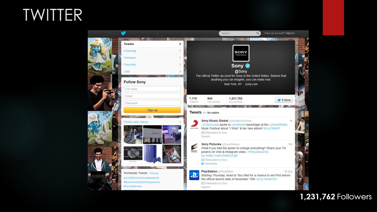Open the bit.ly/18mKCSV link

pos(267,179)
